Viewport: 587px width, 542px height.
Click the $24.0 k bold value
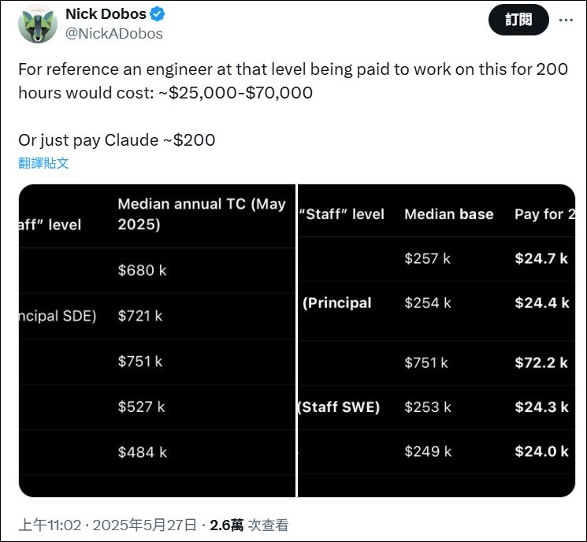[x=541, y=451]
